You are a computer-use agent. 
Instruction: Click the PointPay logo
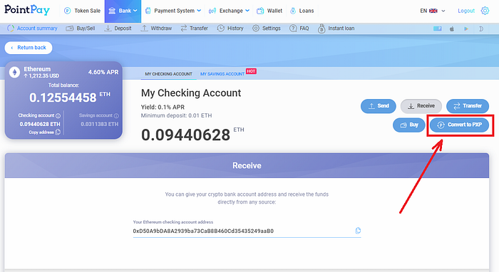tap(27, 10)
